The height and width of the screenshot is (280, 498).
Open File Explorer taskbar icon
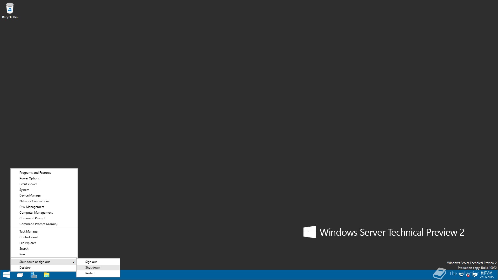pos(47,275)
